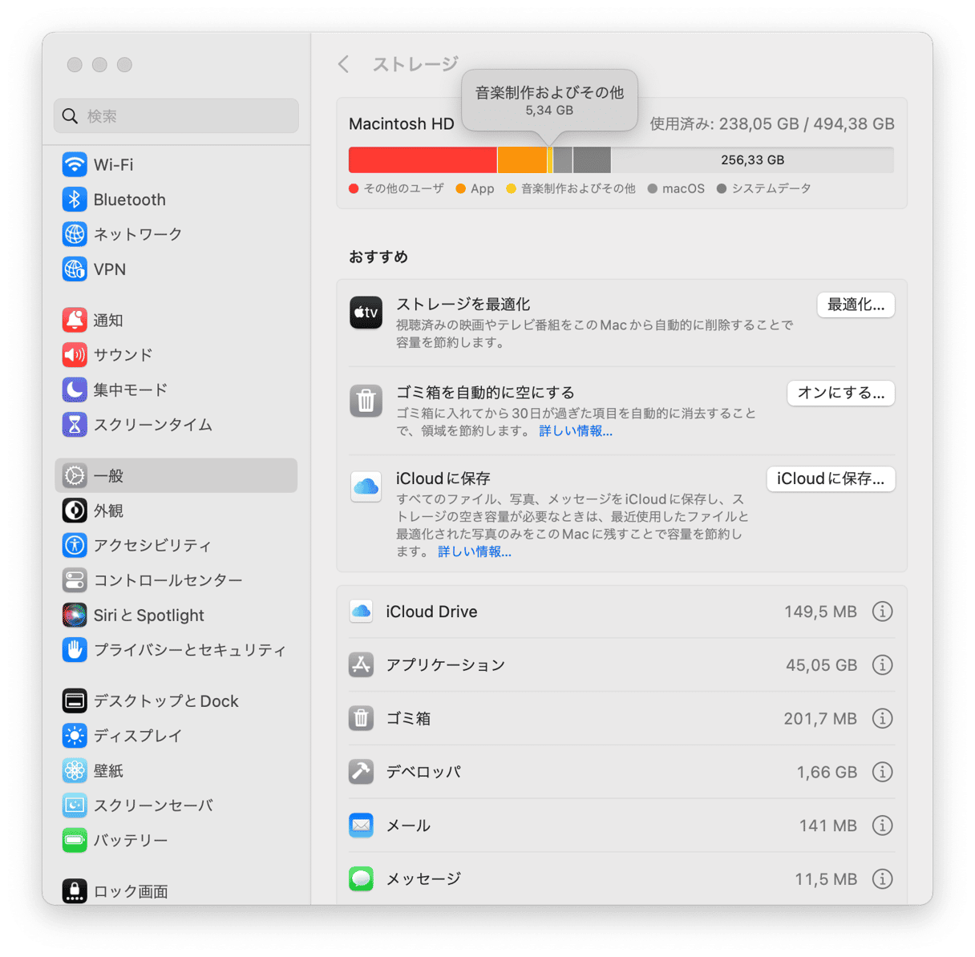Screen dimensions: 975x957
Task: Open the info icon for メール
Action: click(882, 826)
